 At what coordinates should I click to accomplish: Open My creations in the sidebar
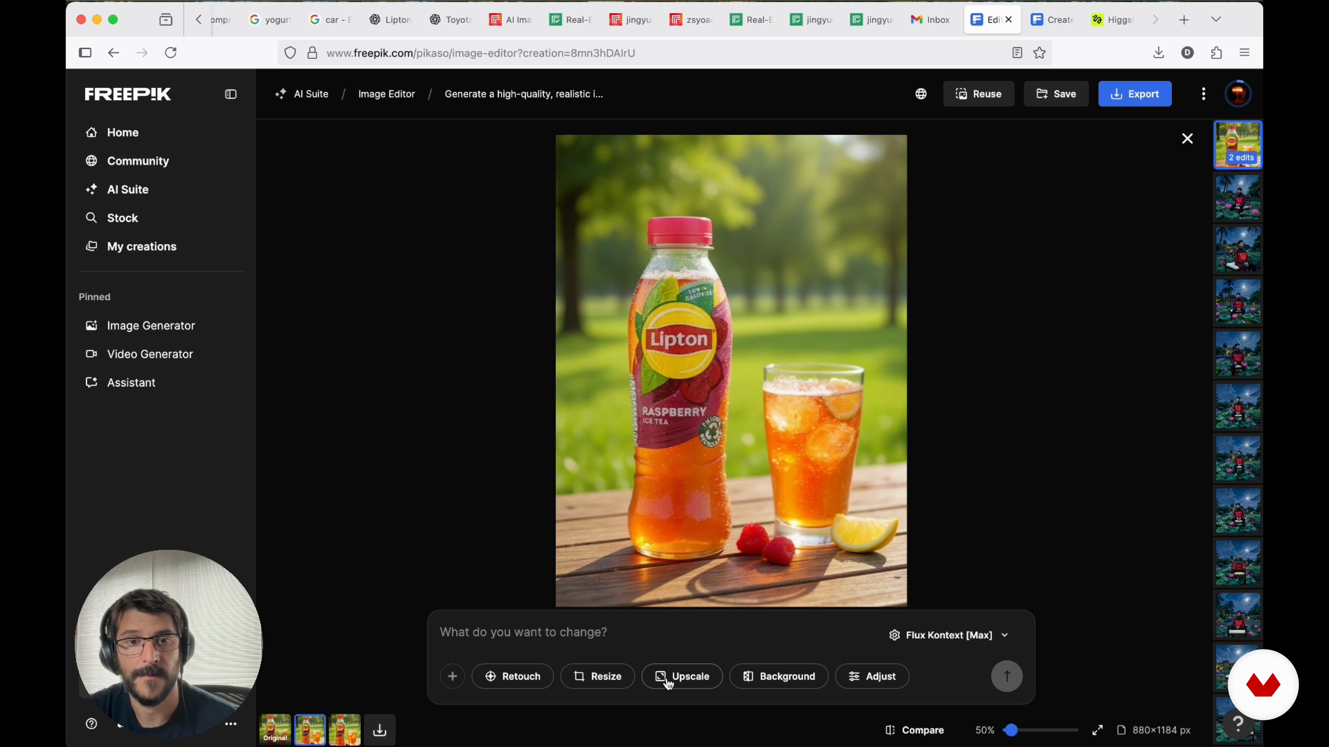(x=141, y=247)
